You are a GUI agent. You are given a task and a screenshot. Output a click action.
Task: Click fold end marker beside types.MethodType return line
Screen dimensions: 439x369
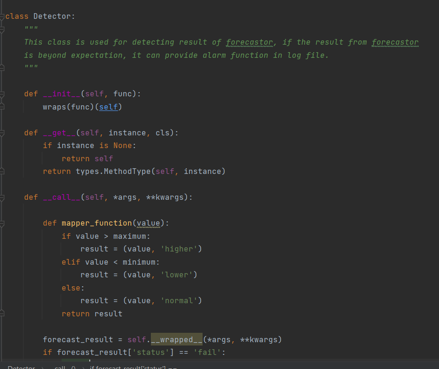(x=2, y=172)
